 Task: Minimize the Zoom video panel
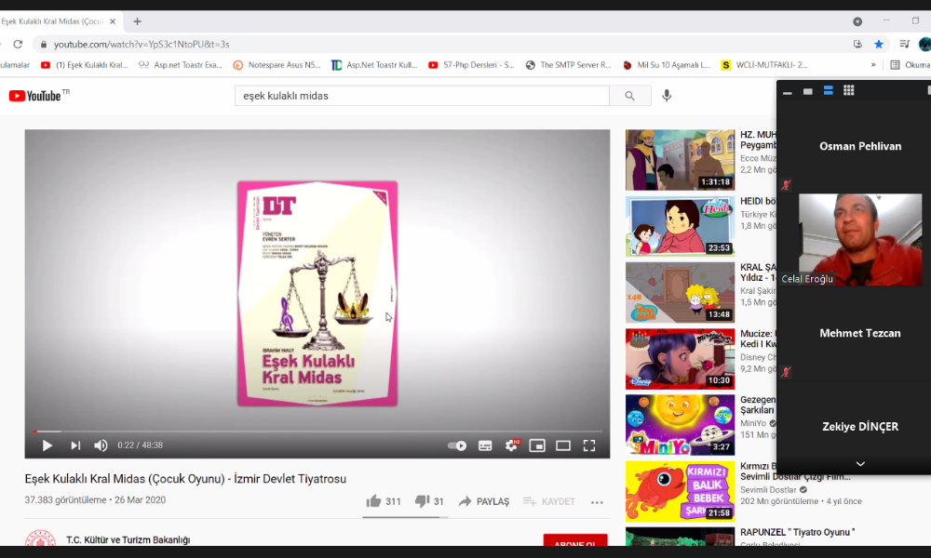click(x=788, y=91)
